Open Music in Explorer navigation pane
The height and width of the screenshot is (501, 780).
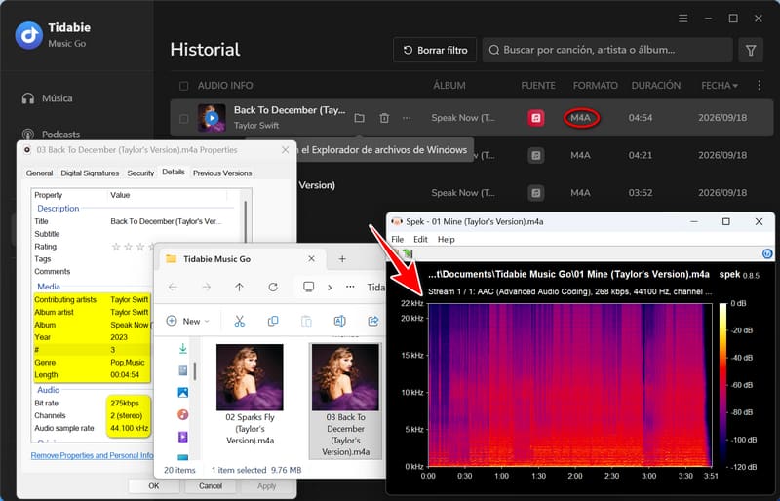tap(182, 414)
